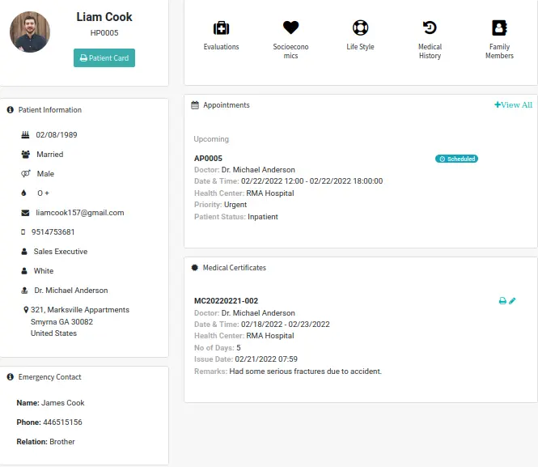Click the Emergency Contact info icon

point(10,377)
